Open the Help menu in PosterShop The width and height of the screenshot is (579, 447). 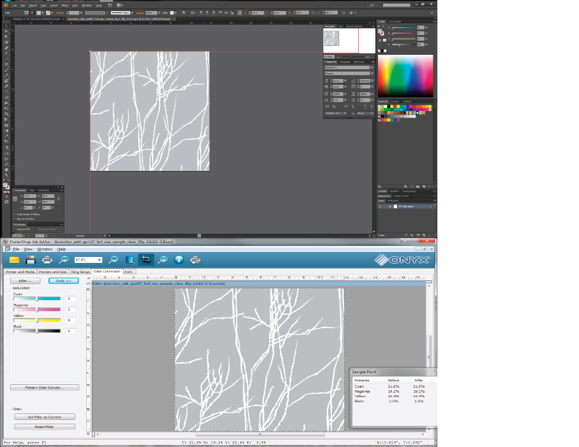pyautogui.click(x=61, y=249)
